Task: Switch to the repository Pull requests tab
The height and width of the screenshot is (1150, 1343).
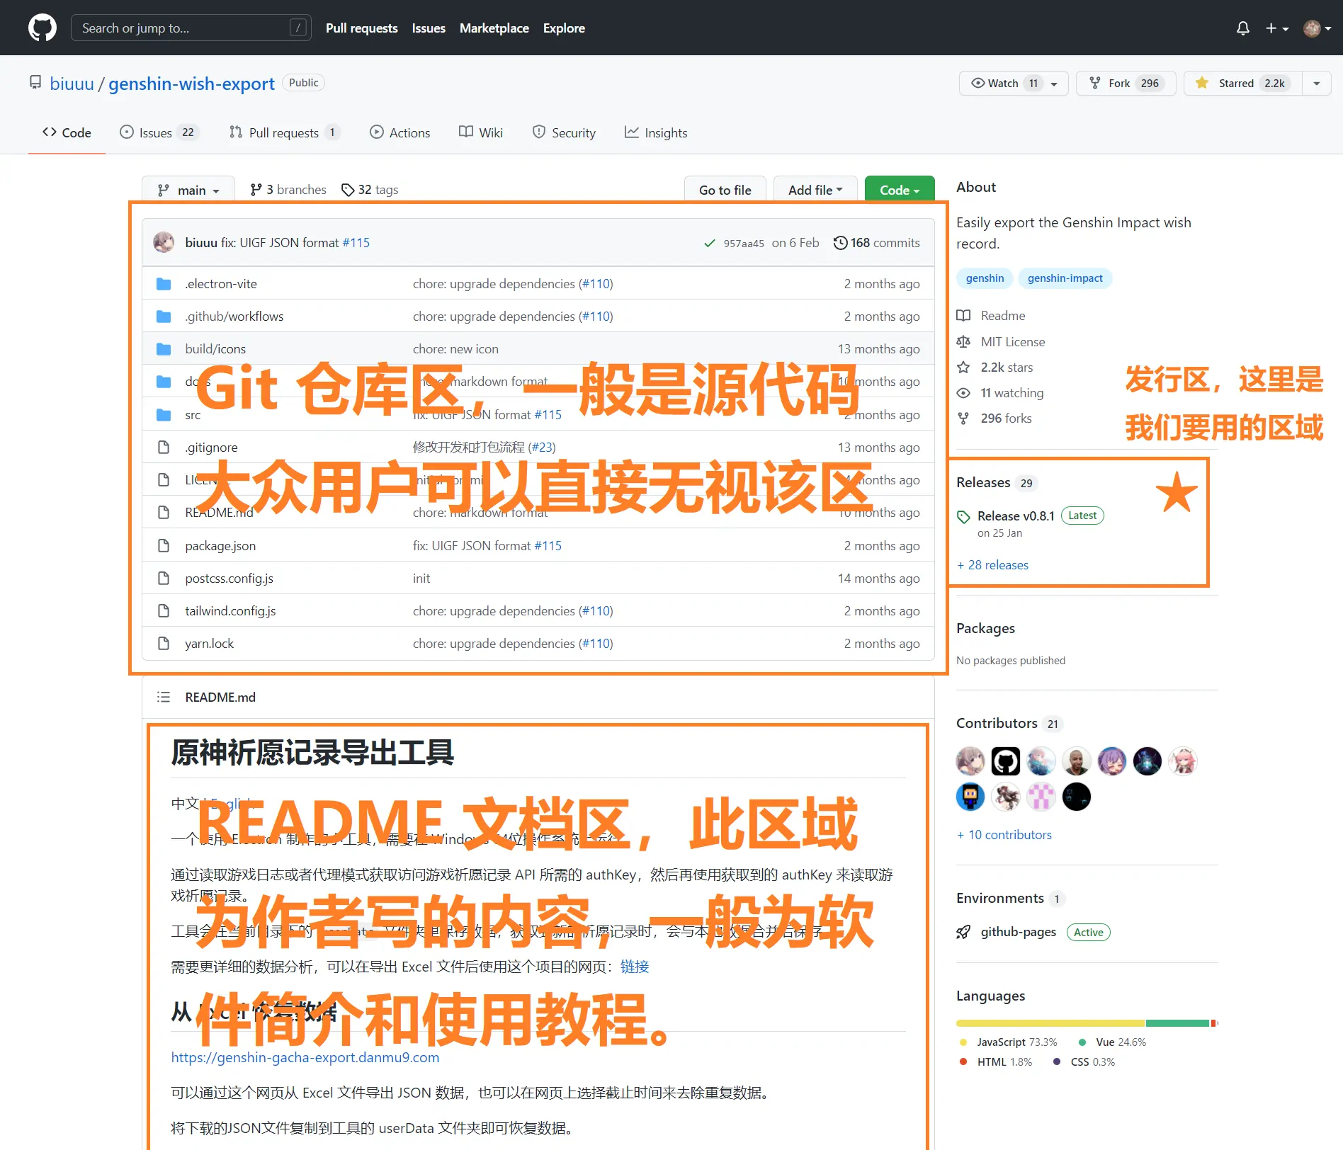Action: tap(285, 132)
